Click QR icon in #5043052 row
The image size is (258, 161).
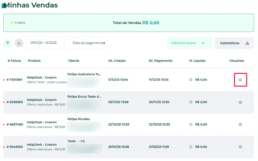(191, 147)
